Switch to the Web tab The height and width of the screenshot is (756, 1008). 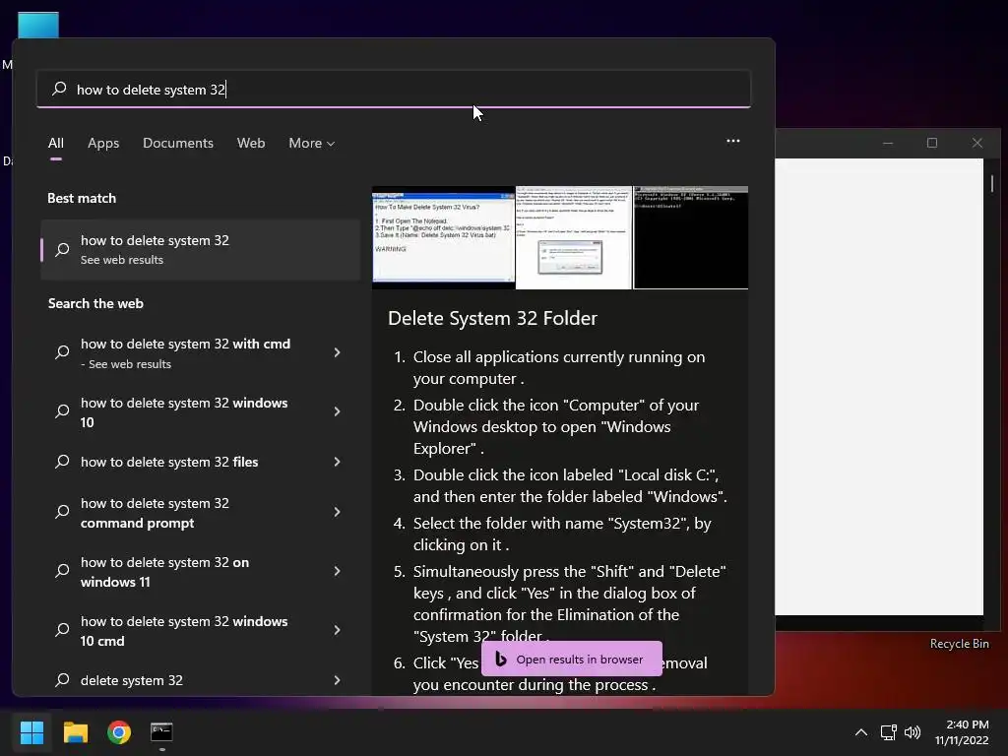(251, 143)
